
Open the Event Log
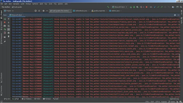pos(174,99)
